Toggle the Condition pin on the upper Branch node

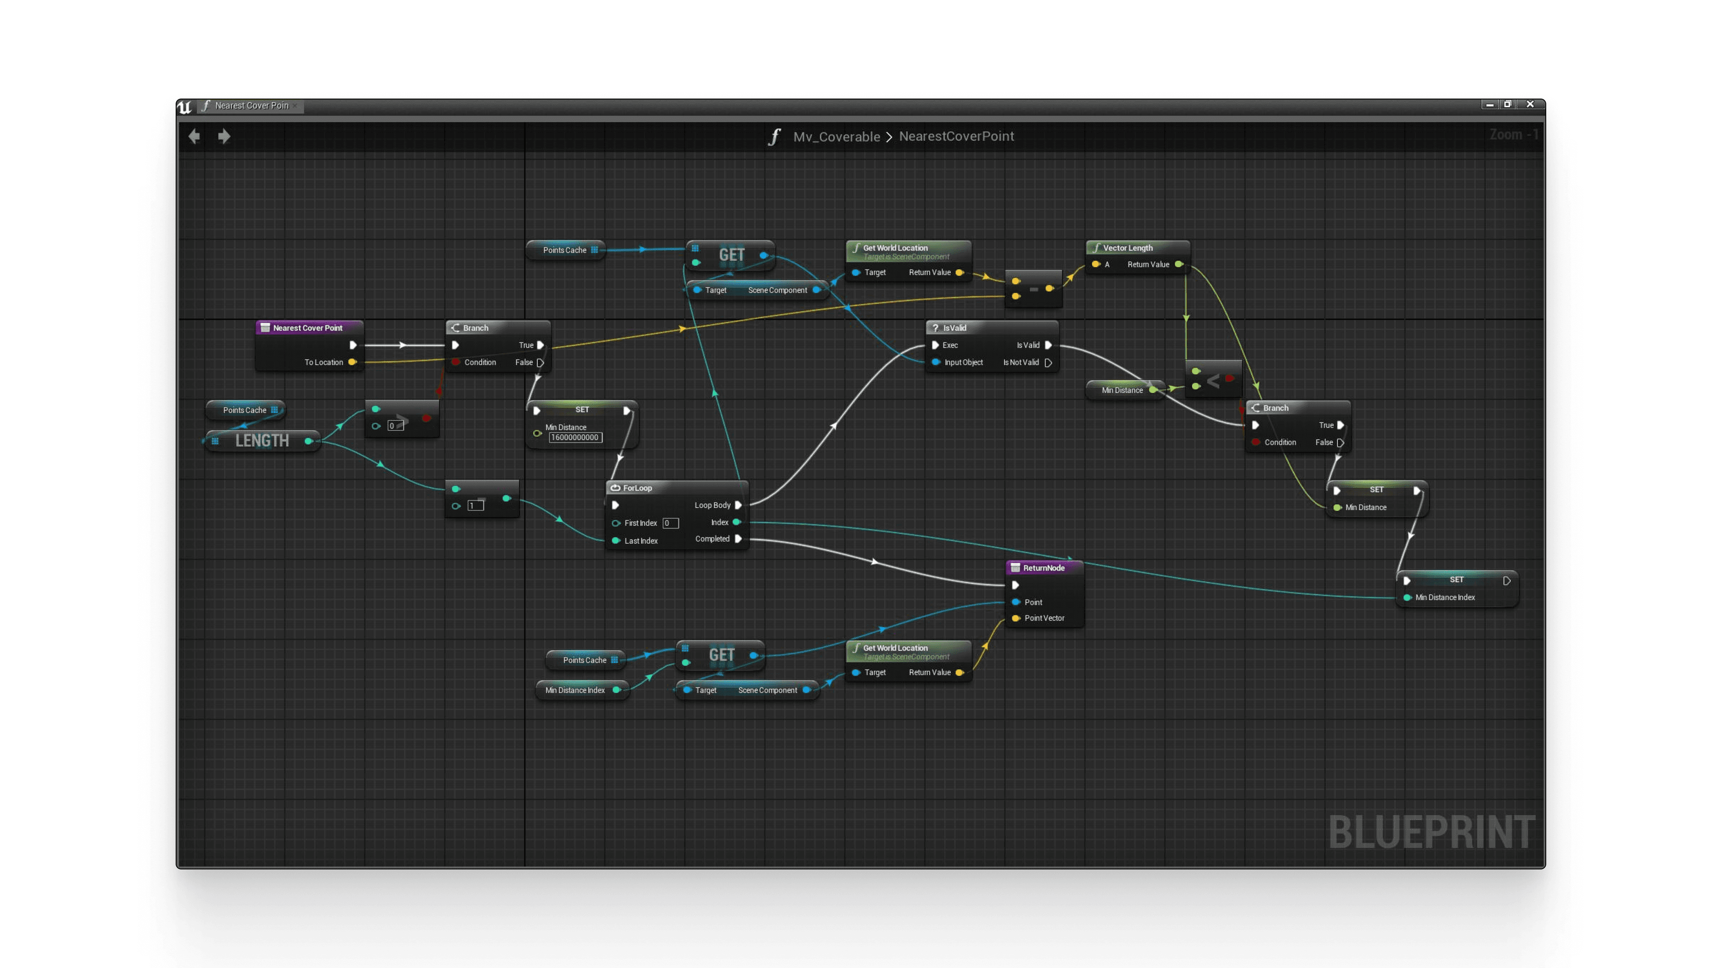[456, 362]
